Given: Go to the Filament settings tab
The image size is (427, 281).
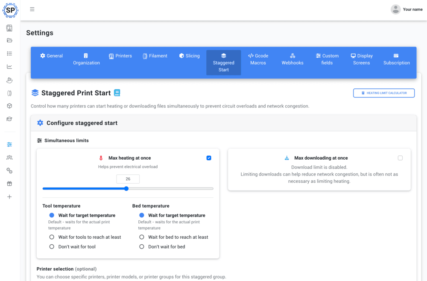Looking at the screenshot, I should 155,56.
